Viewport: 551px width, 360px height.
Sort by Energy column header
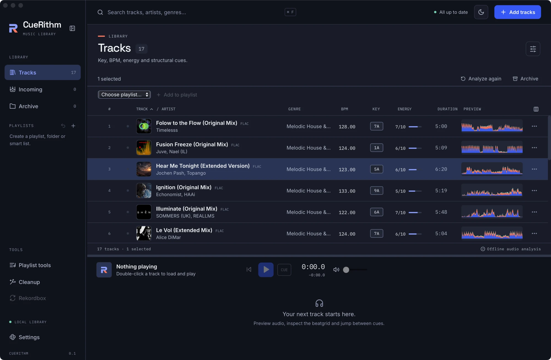pos(404,109)
